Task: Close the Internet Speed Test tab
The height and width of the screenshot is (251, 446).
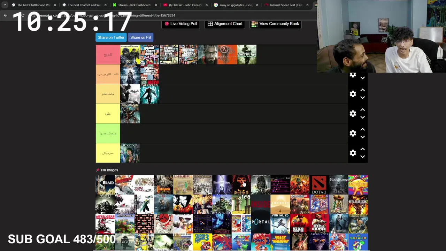Action: (x=307, y=5)
